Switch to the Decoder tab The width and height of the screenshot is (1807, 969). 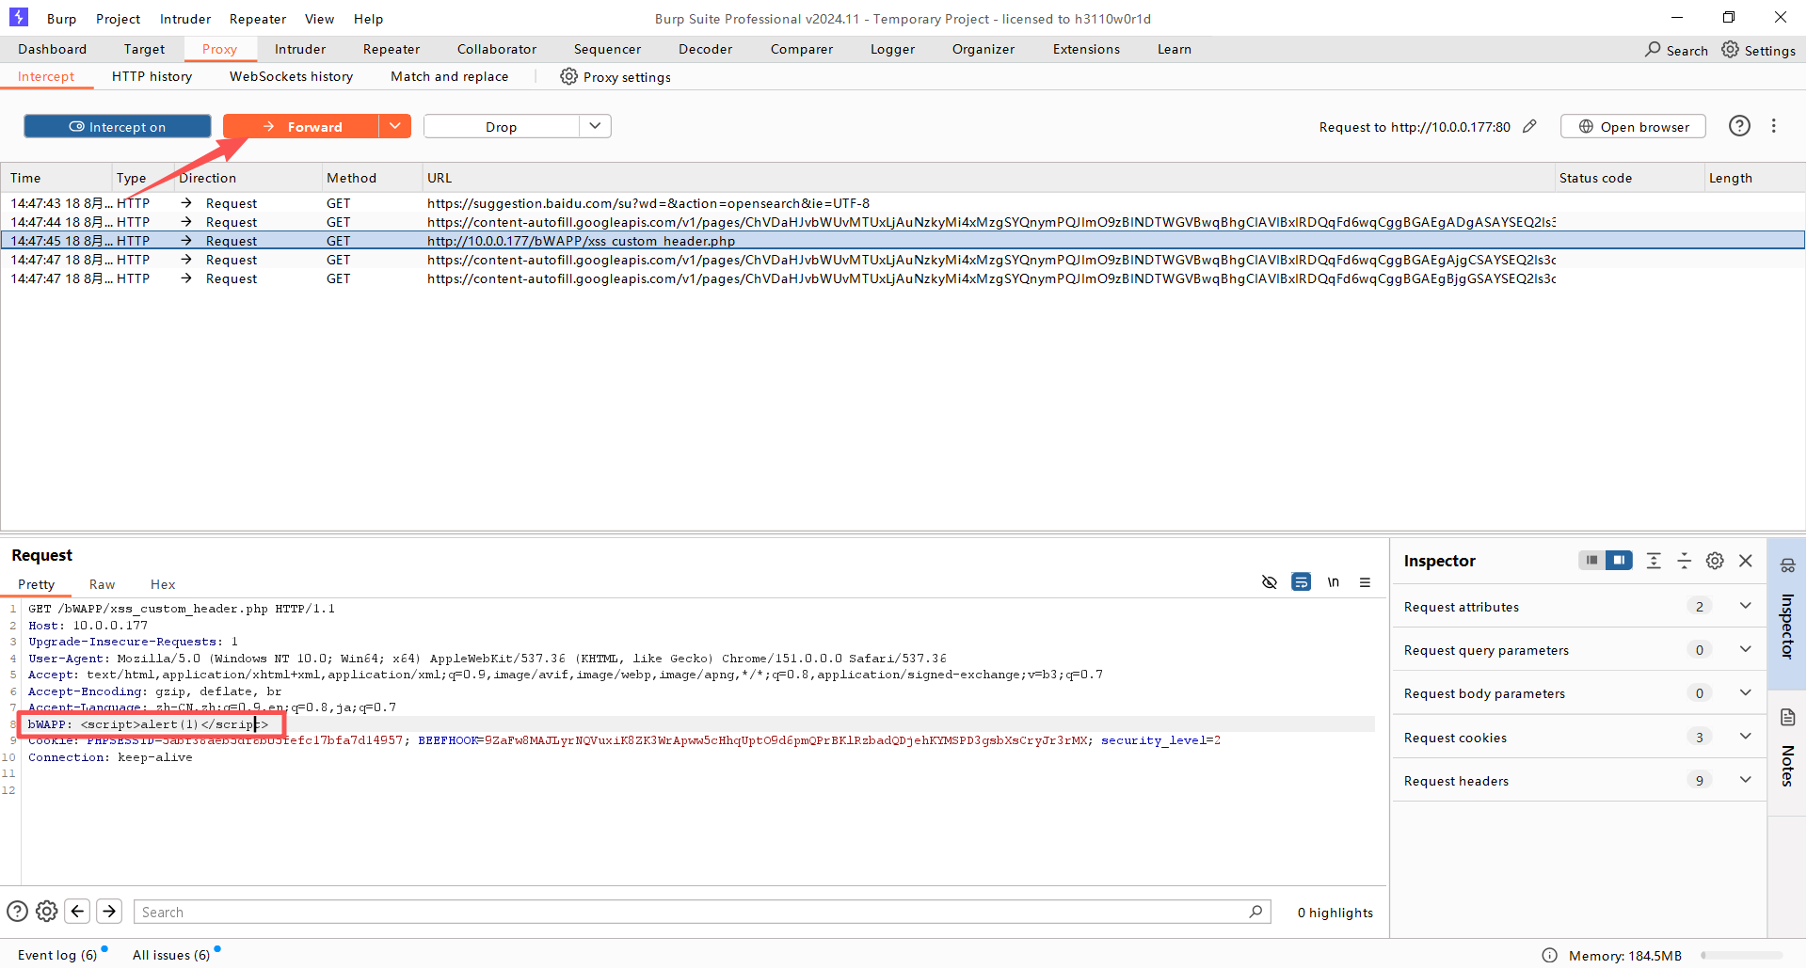coord(706,49)
